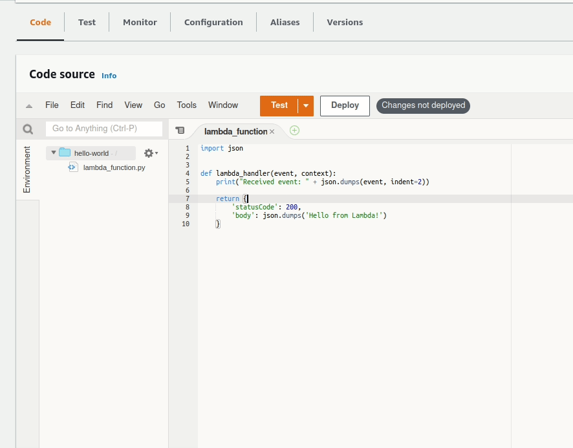Screen dimensions: 573x448
Task: Switch to the Configuration tab
Action: point(213,22)
